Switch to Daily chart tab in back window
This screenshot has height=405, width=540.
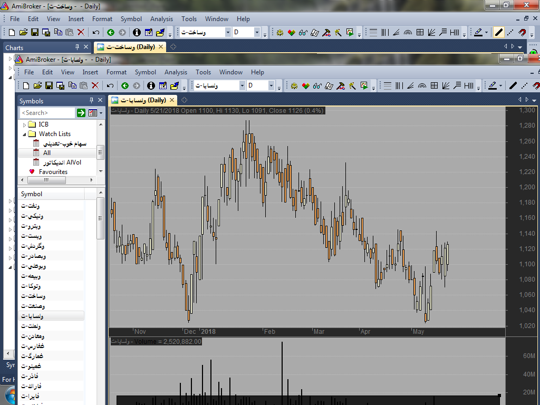(x=130, y=47)
